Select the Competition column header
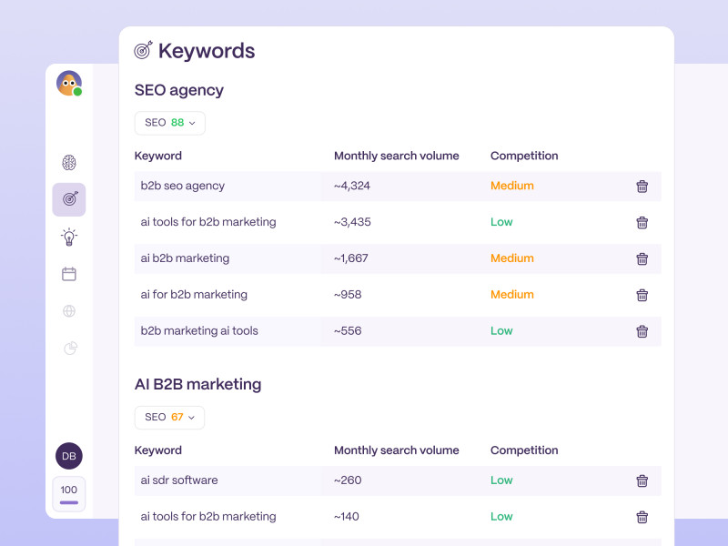The image size is (728, 546). (x=524, y=156)
